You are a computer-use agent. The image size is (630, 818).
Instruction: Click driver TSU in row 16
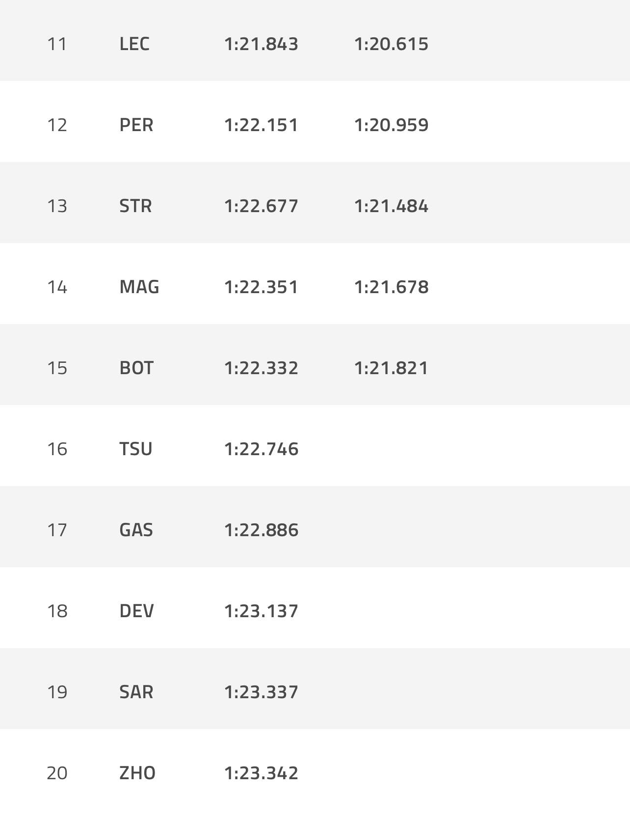(135, 449)
